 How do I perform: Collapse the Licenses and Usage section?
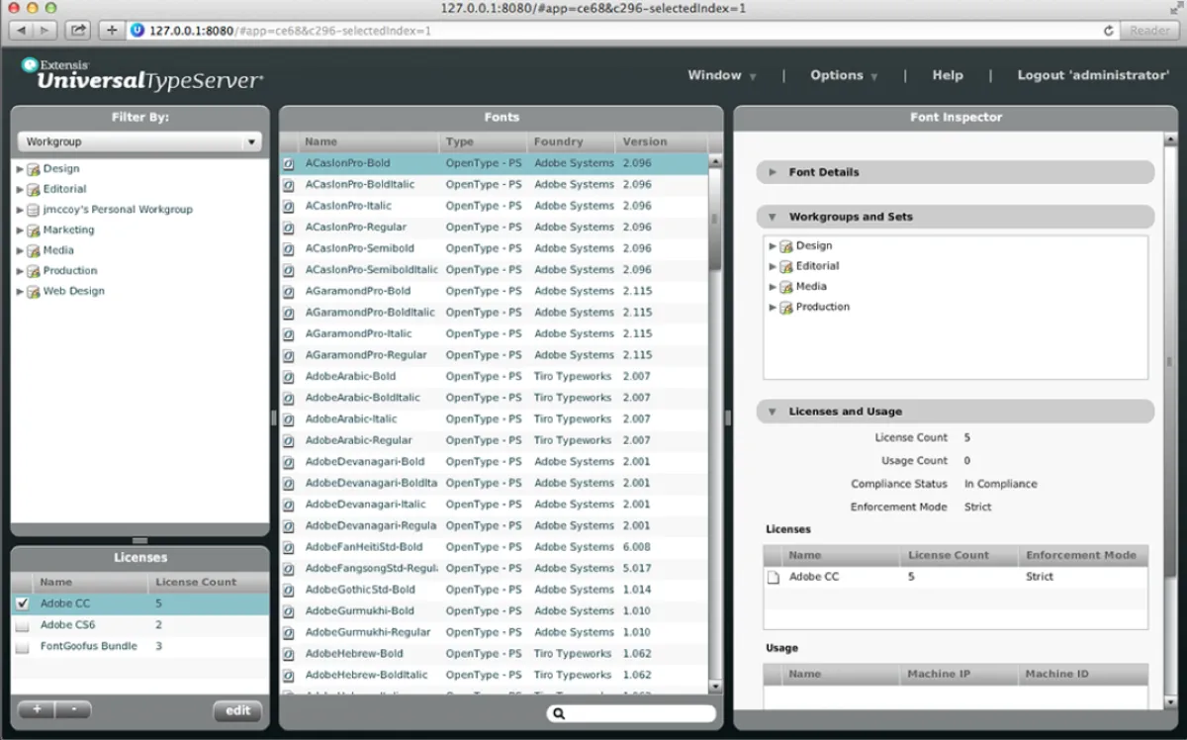coord(774,412)
